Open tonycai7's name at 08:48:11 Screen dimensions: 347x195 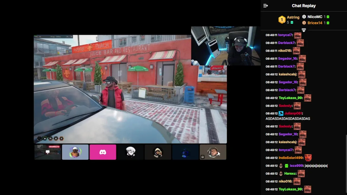285,35
